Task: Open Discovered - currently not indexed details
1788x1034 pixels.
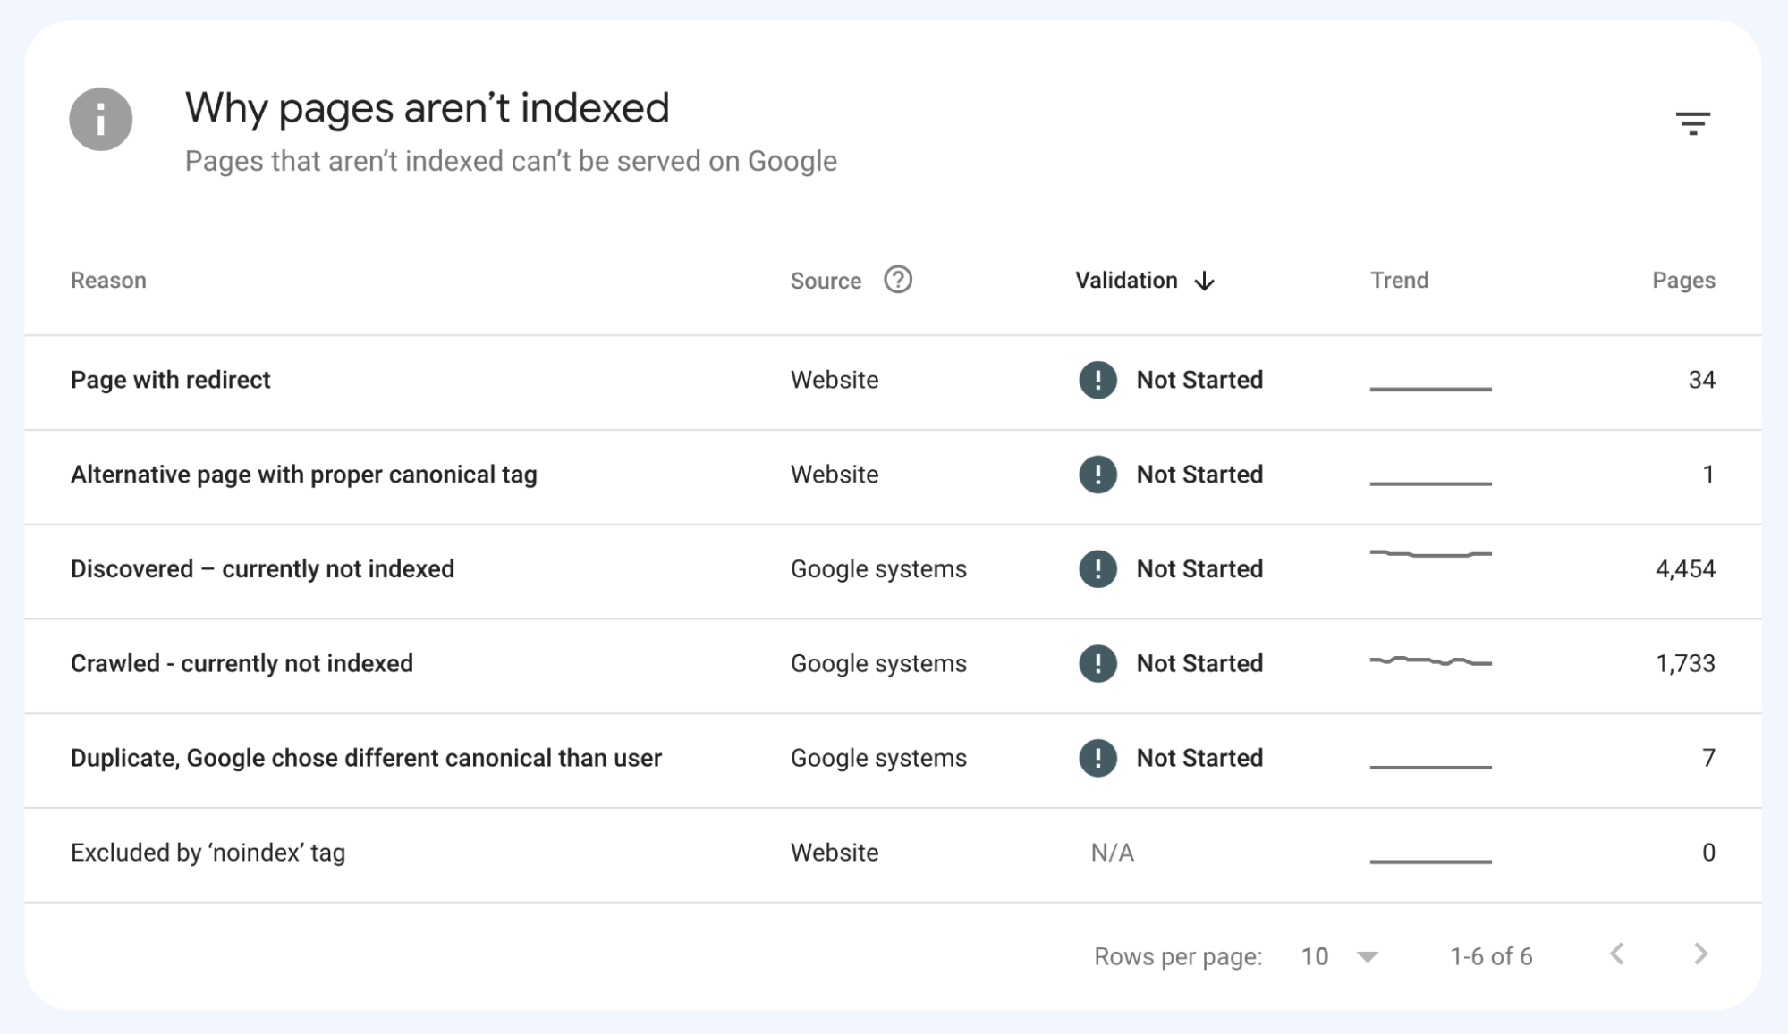Action: 263,569
